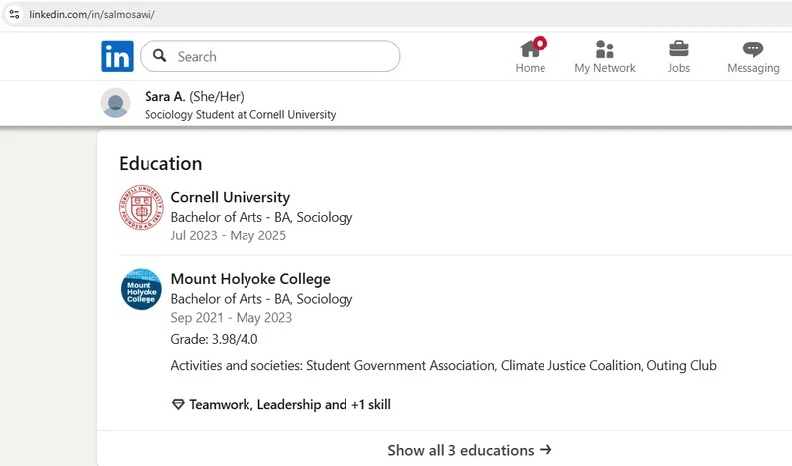The height and width of the screenshot is (466, 792).
Task: Open Cornell University school link
Action: point(231,197)
